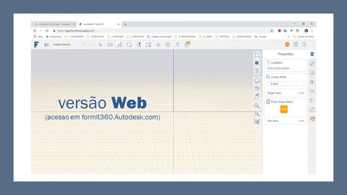347x195 pixels.
Task: Click the Zoom All extents tool
Action: 256,114
